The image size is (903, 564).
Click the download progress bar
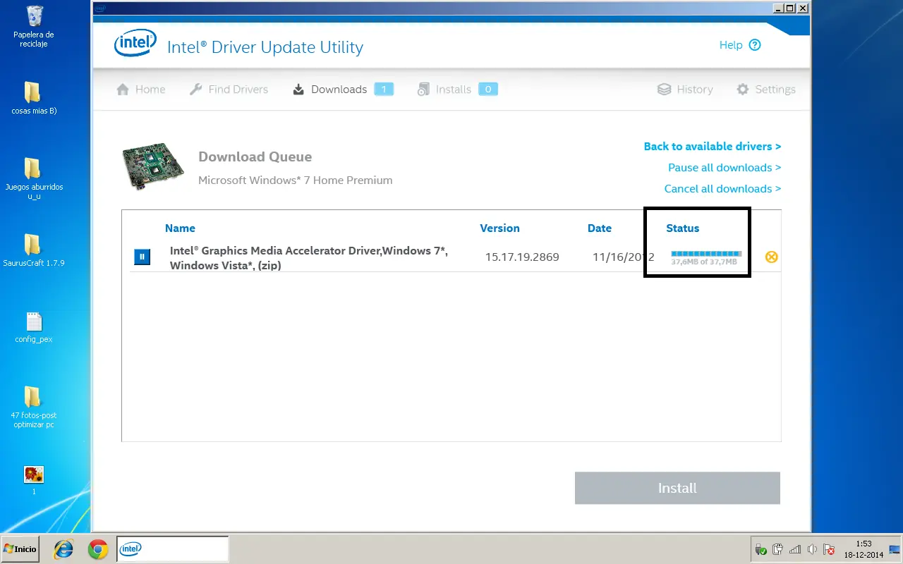[x=705, y=254]
